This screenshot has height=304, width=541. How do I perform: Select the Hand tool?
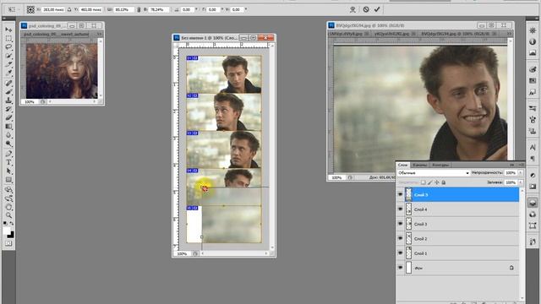[8, 207]
